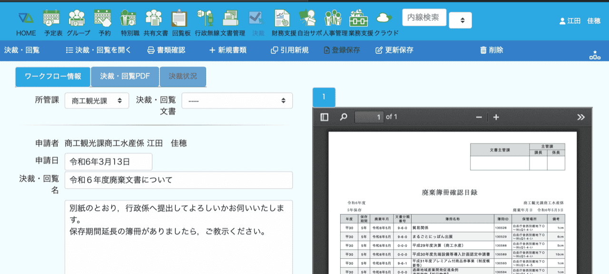This screenshot has width=609, height=274.
Task: Open the 共有文書 shared documents icon
Action: tap(155, 19)
